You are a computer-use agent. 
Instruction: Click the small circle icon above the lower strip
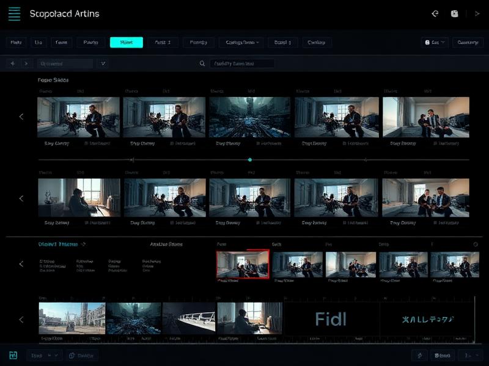pos(476,245)
